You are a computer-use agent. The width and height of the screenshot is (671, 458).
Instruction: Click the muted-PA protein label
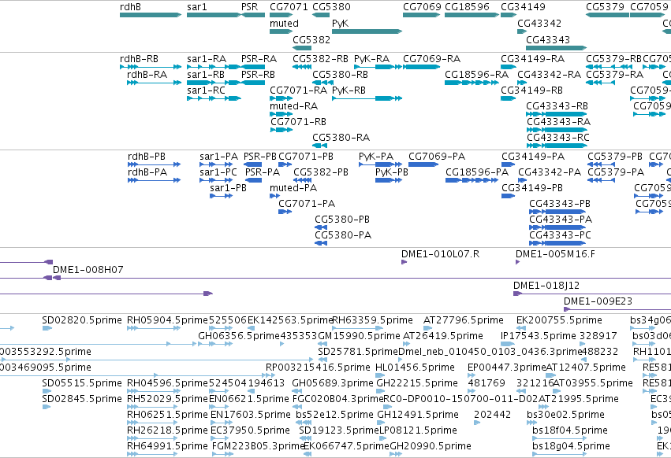coord(293,188)
